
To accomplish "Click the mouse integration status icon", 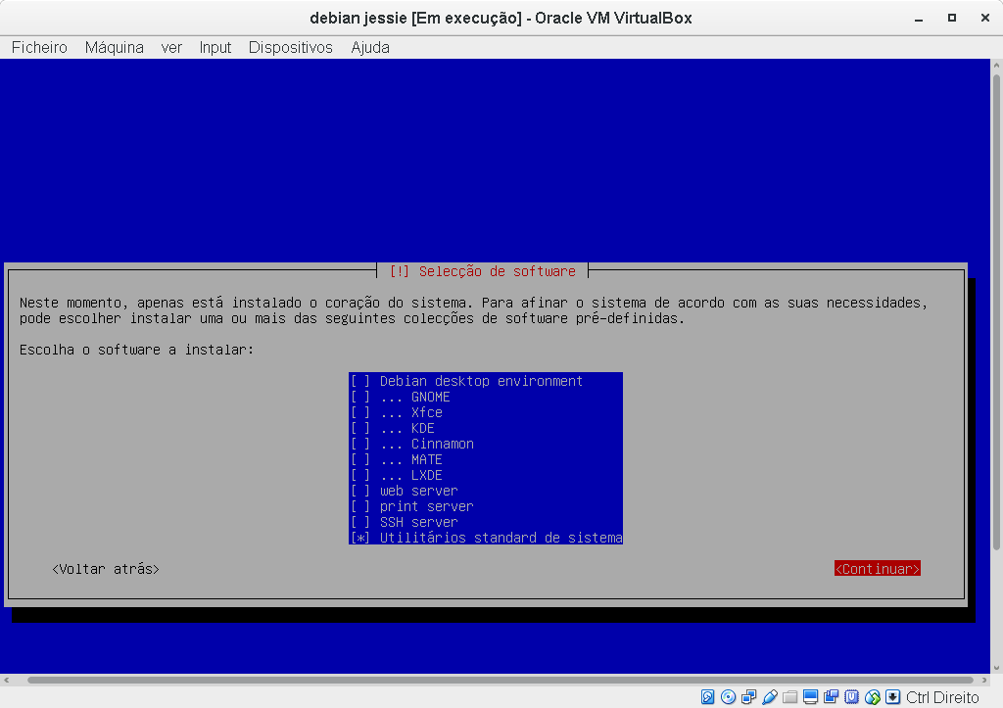I will coord(873,697).
